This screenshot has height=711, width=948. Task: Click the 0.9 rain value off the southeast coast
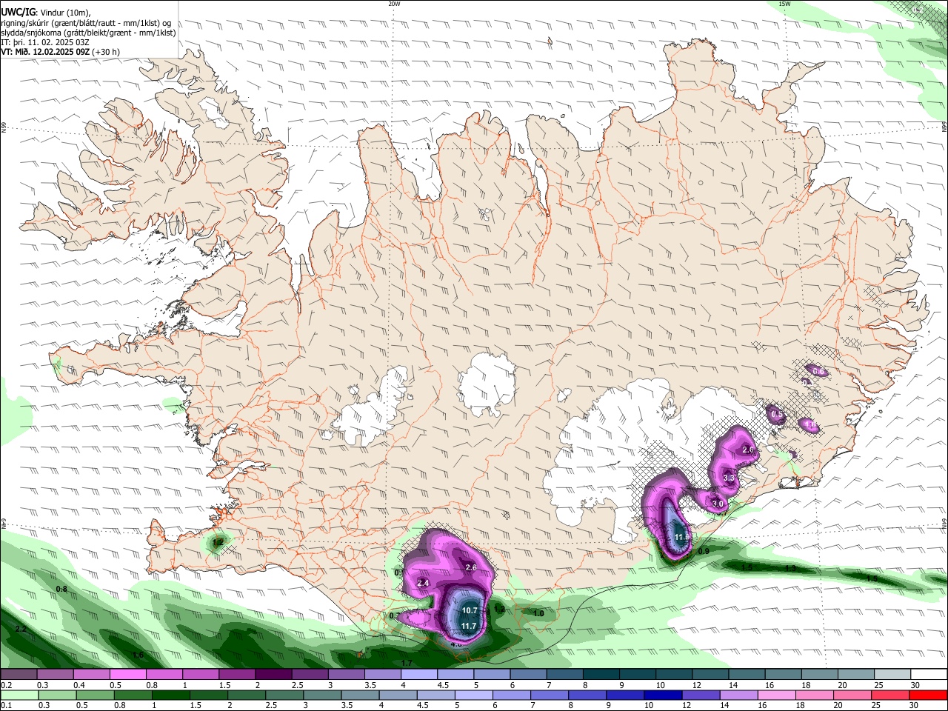click(704, 551)
